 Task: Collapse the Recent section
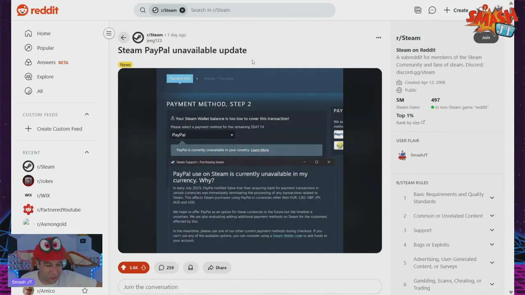[87, 152]
